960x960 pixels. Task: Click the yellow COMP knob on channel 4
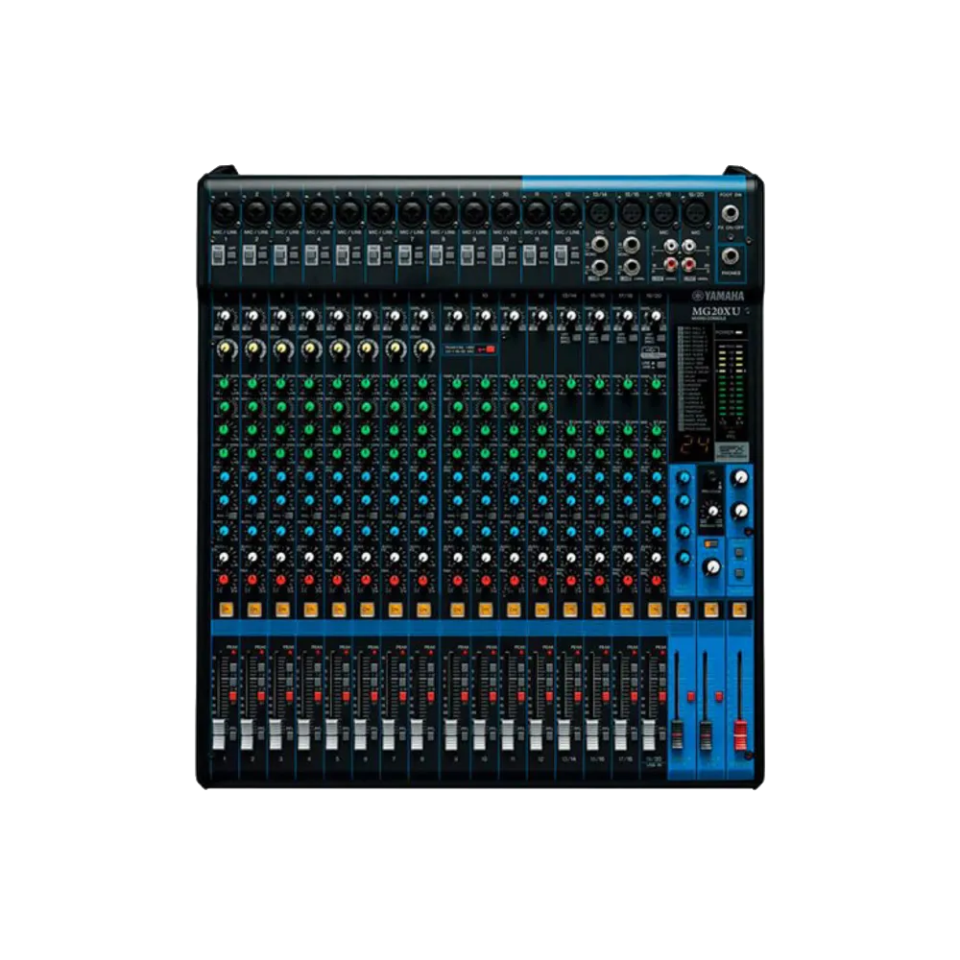tap(310, 349)
